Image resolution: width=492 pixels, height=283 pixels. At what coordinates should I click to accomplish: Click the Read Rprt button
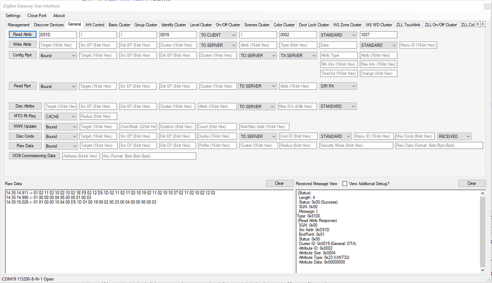tap(22, 86)
